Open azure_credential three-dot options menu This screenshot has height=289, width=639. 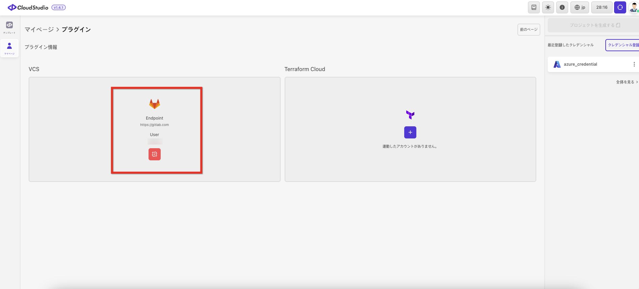[634, 64]
